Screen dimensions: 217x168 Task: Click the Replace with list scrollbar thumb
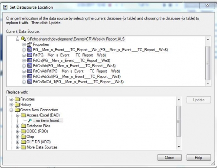pyautogui.click(x=179, y=121)
